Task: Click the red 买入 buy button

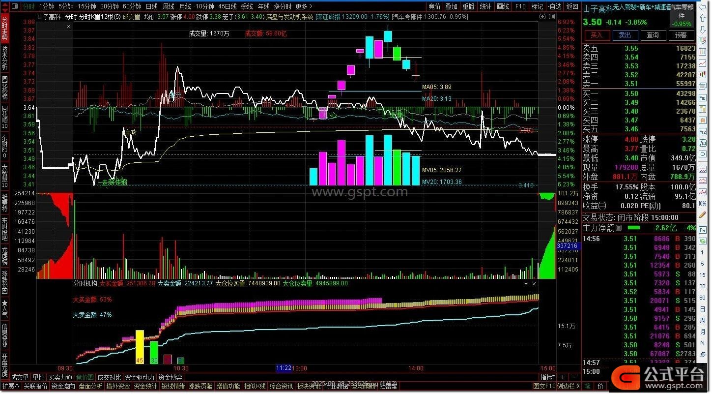Action: click(597, 35)
